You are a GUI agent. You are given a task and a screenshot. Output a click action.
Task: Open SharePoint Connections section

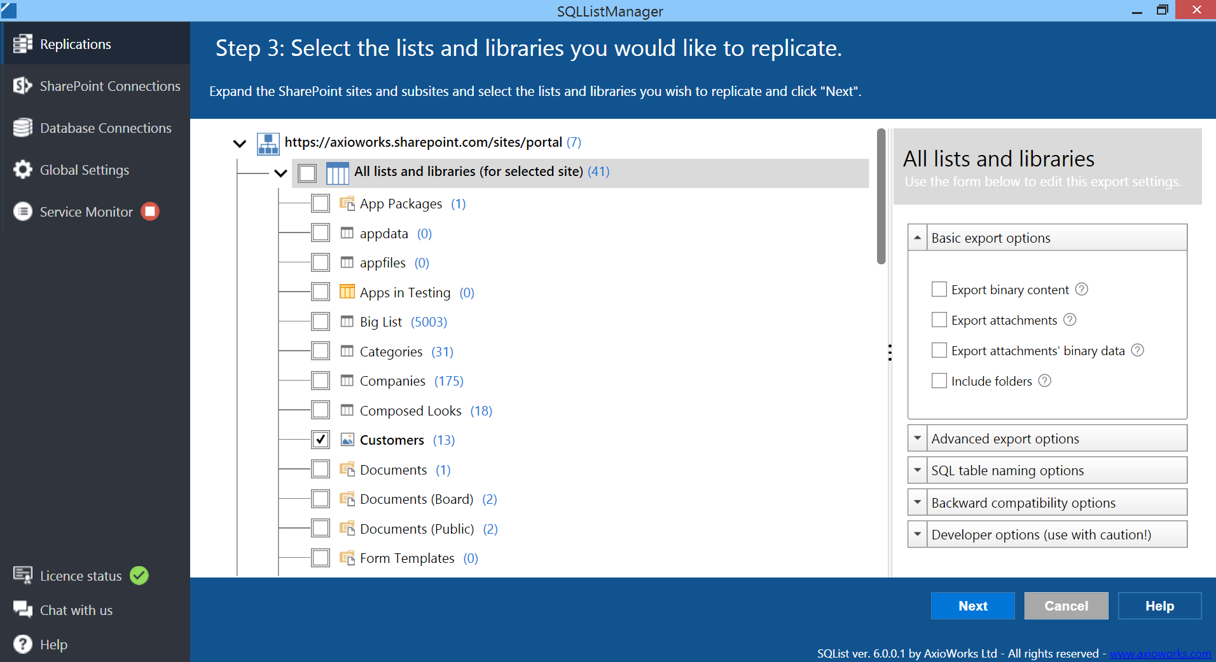95,86
